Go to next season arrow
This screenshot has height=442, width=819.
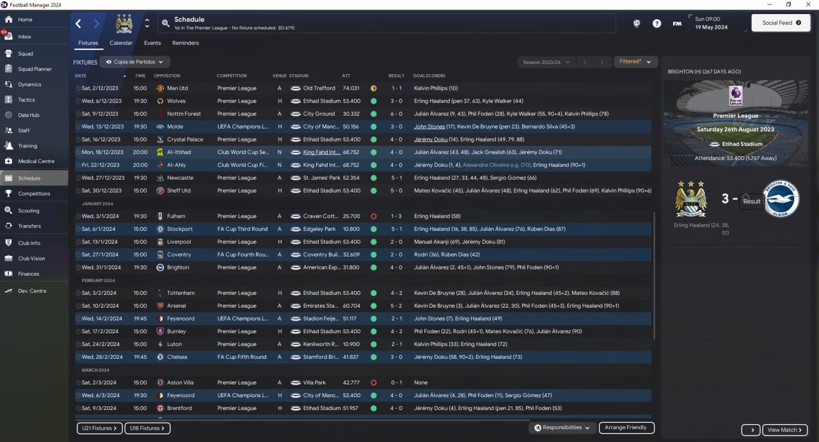[602, 62]
